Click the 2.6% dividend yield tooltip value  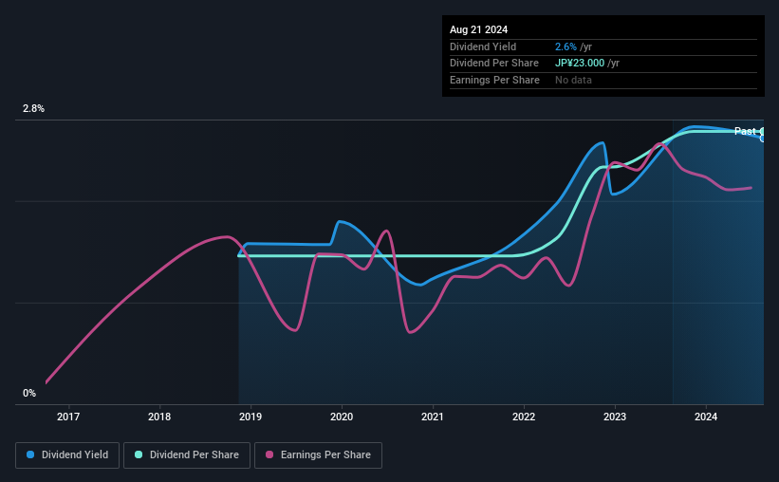tap(566, 46)
